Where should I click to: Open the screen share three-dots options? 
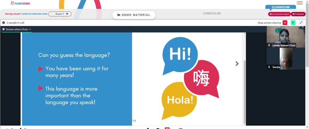[x=30, y=29]
